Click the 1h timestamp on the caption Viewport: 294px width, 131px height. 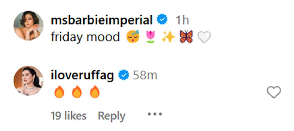(182, 20)
